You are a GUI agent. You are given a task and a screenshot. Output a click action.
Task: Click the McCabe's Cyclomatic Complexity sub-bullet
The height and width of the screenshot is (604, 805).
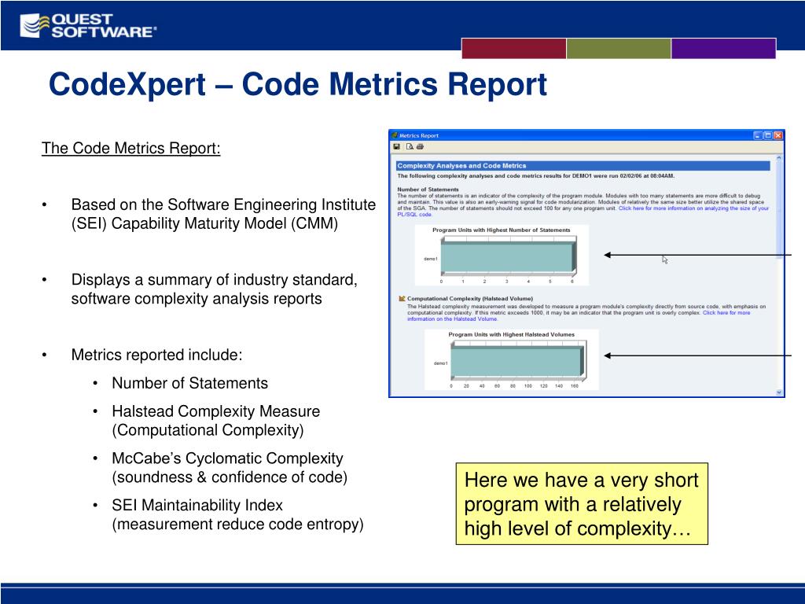click(x=230, y=467)
